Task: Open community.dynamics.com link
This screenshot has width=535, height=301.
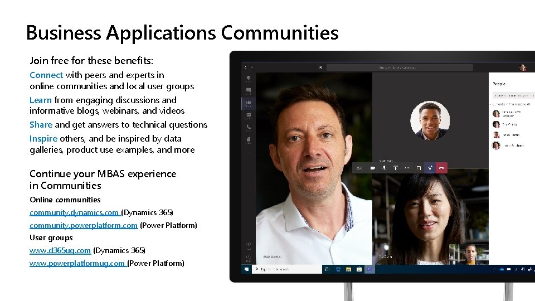Action: click(x=74, y=212)
